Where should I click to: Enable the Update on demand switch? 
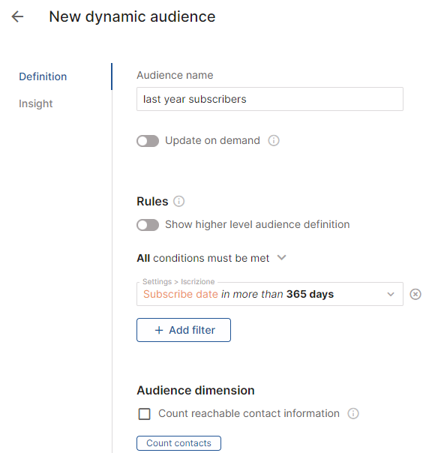pos(148,141)
